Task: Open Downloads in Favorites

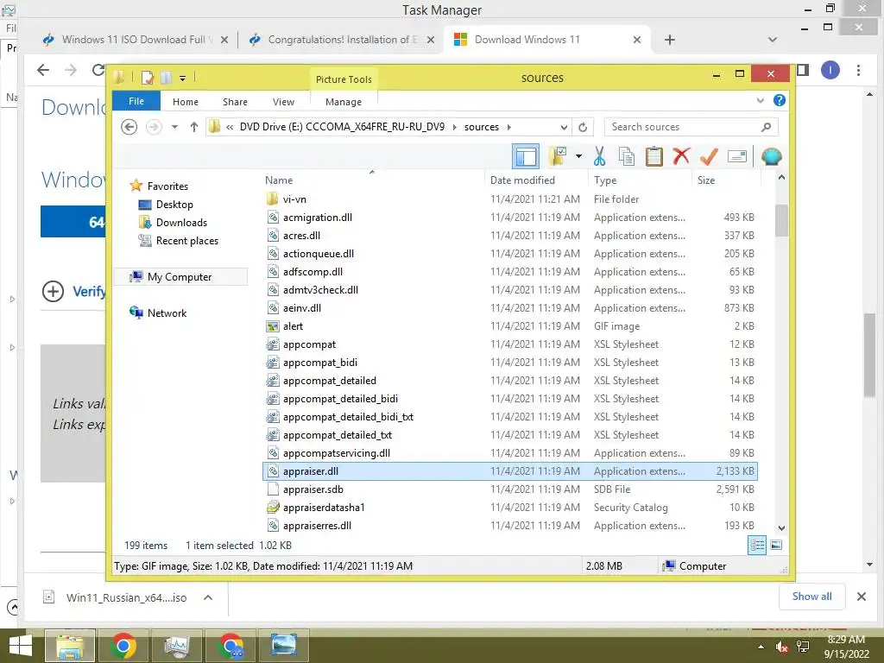Action: tap(181, 222)
